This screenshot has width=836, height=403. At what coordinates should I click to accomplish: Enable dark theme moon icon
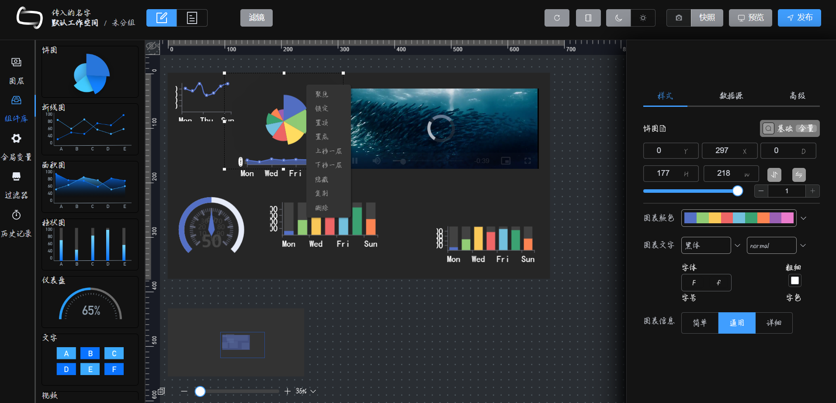click(x=618, y=18)
